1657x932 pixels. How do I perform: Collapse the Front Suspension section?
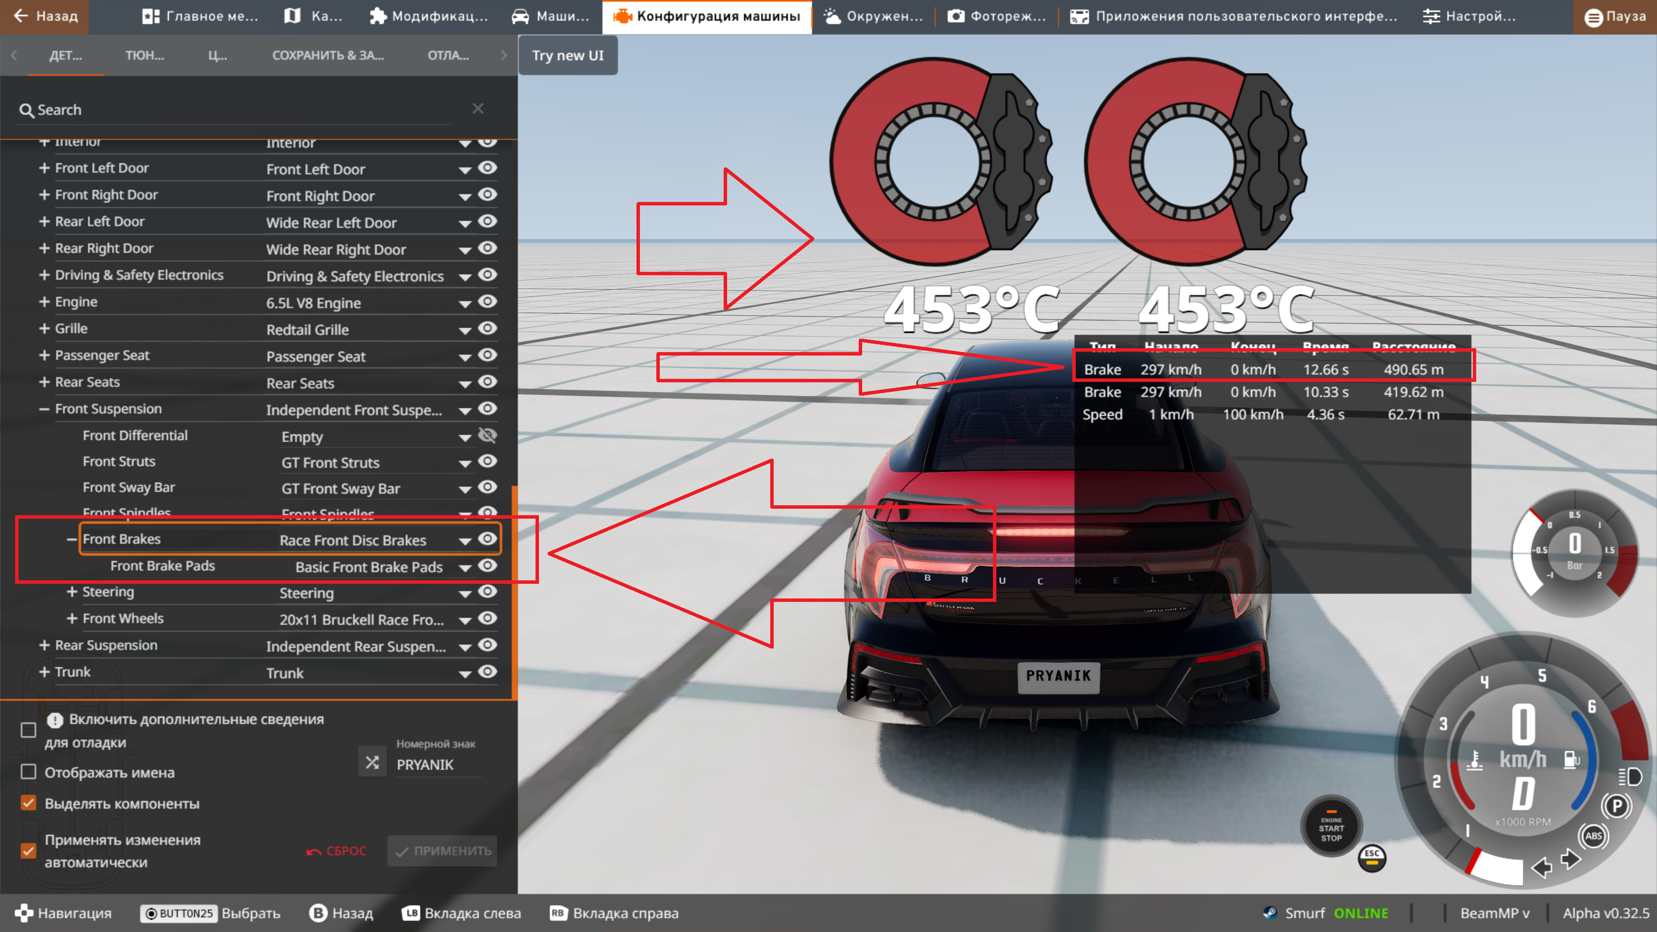[x=44, y=409]
